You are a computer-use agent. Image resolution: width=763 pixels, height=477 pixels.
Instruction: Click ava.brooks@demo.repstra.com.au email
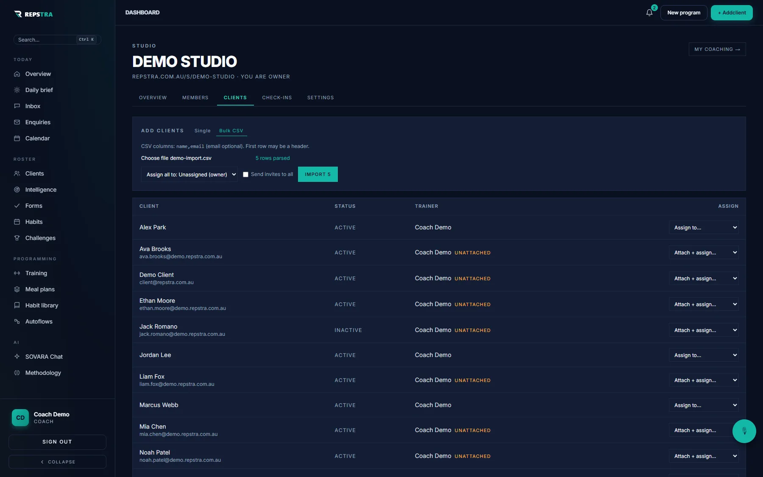click(x=181, y=257)
